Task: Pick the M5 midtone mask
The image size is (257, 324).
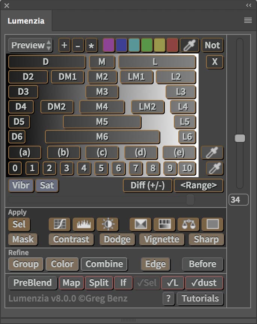Action: 102,122
